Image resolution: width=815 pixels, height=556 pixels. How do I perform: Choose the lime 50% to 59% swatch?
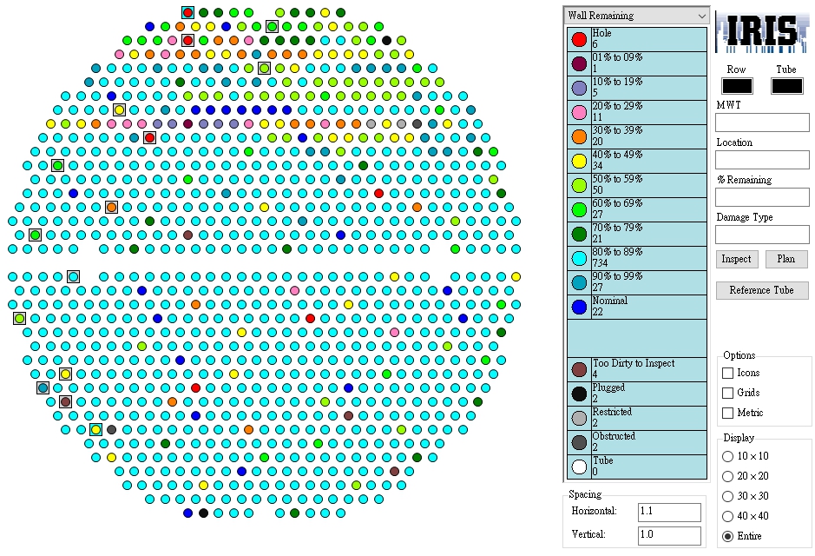[579, 185]
